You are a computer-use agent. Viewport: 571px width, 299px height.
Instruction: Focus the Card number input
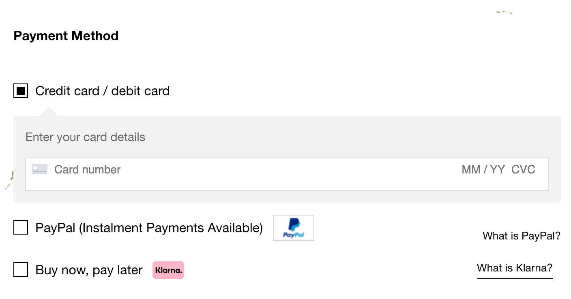pos(203,169)
